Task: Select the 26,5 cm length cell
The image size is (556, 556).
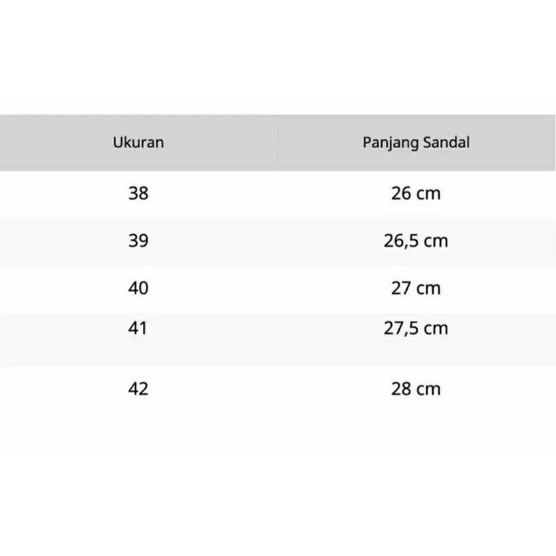Action: 416,241
